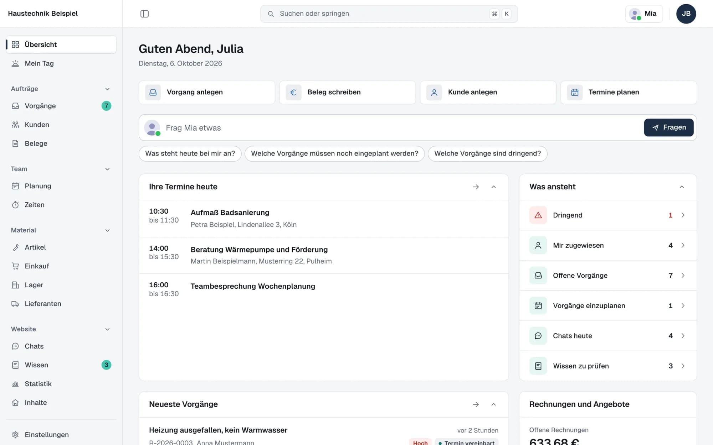Image resolution: width=713 pixels, height=445 pixels.
Task: Select suggestion Was steht heute bei mir an?
Action: 190,153
